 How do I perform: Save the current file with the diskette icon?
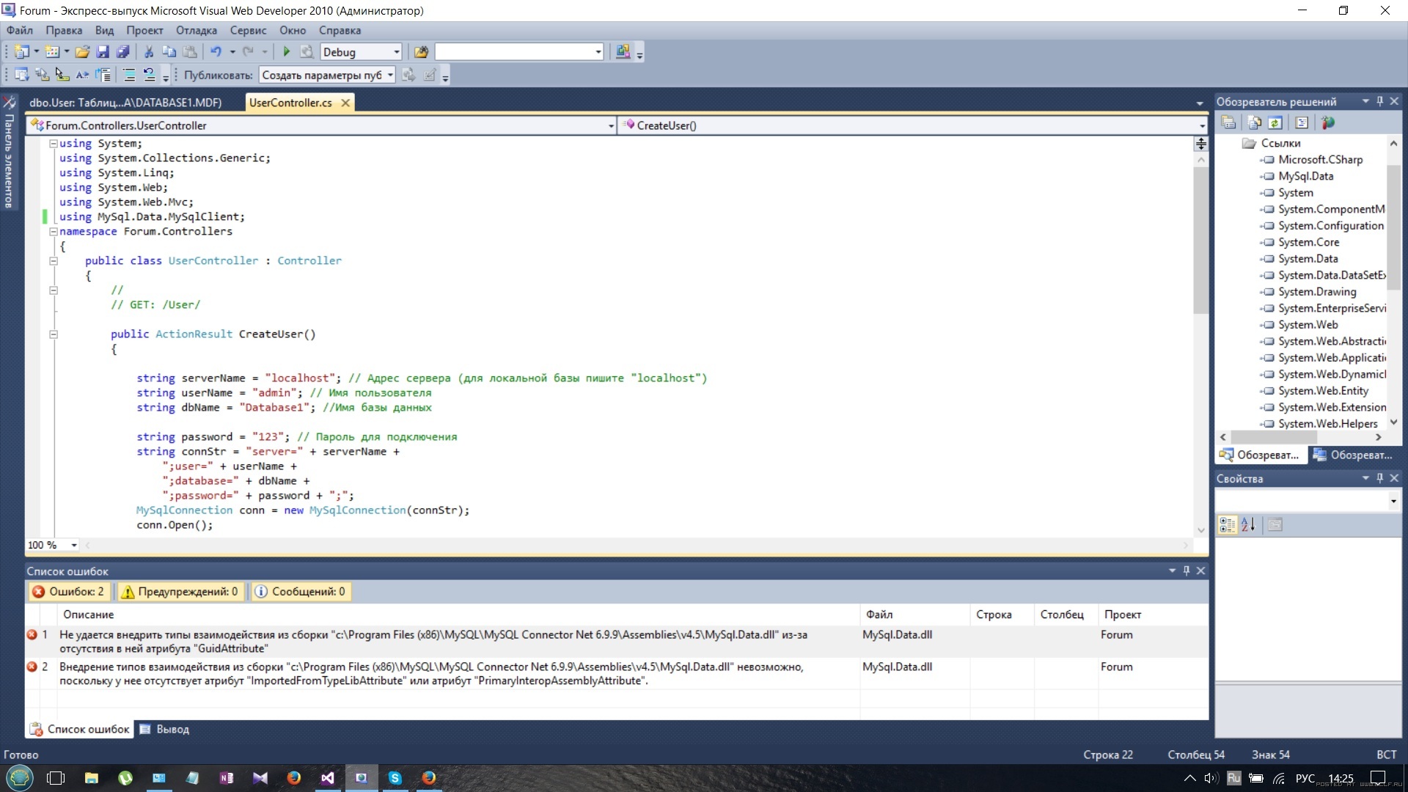103,52
